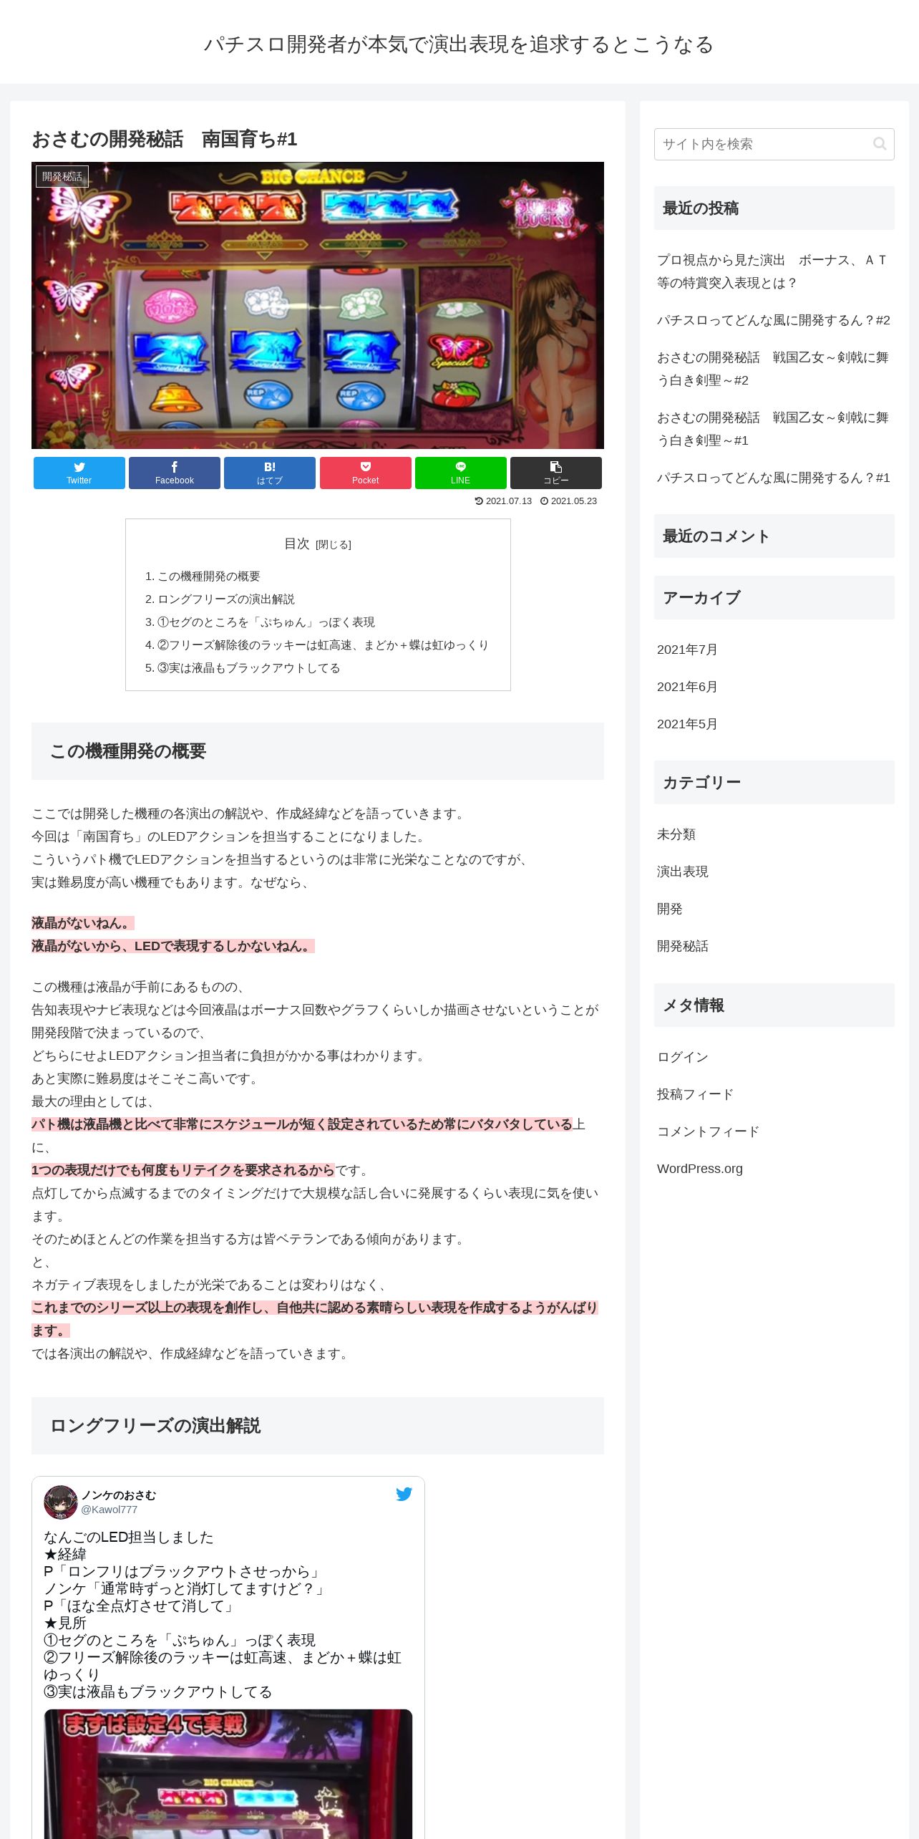
Task: Open recent post 戦国乙女～剣戟に舞う白き剣聖～#1
Action: pyautogui.click(x=773, y=429)
